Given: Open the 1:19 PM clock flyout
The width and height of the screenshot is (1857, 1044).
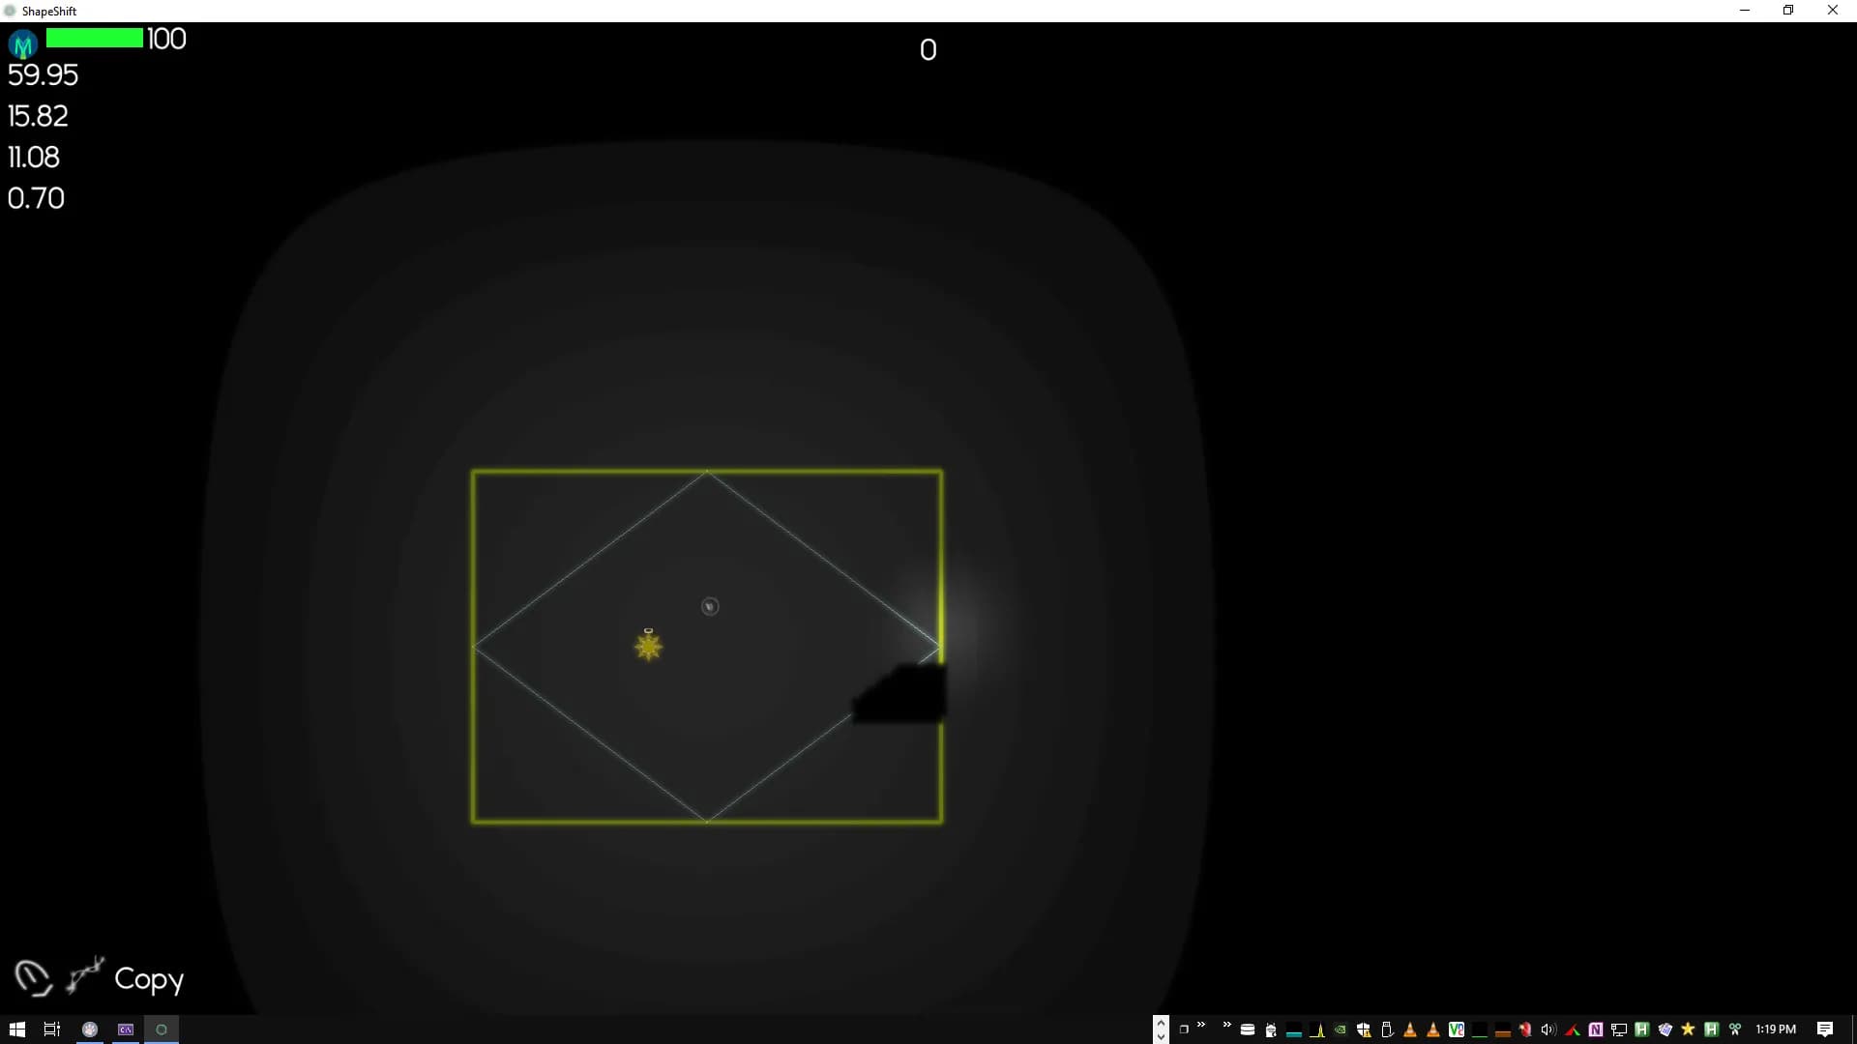Looking at the screenshot, I should point(1776,1029).
